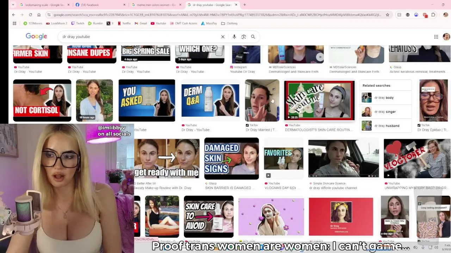Image resolution: width=451 pixels, height=253 pixels.
Task: Reload the current page
Action: (x=30, y=15)
